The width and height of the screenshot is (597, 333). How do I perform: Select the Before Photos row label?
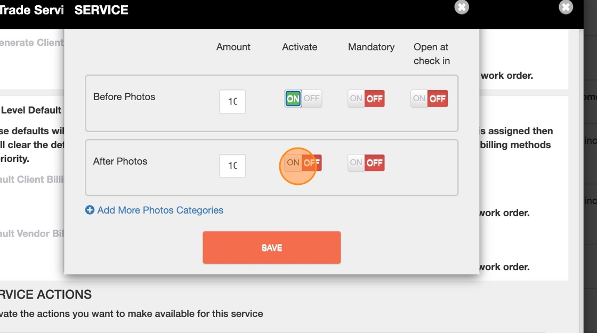124,97
